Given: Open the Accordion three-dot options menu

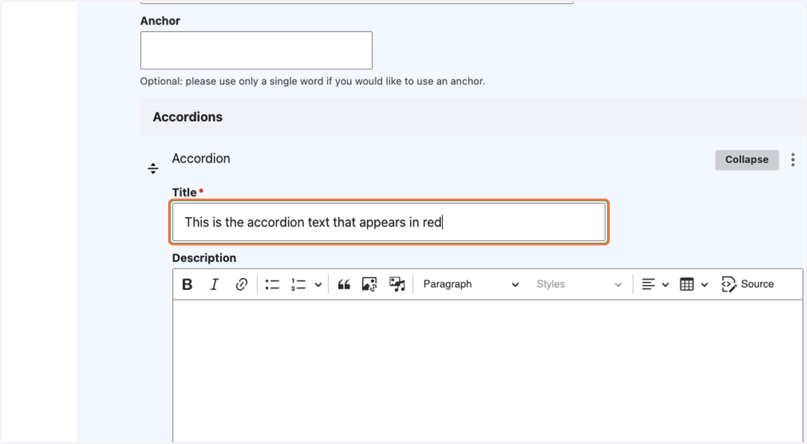Looking at the screenshot, I should tap(793, 159).
